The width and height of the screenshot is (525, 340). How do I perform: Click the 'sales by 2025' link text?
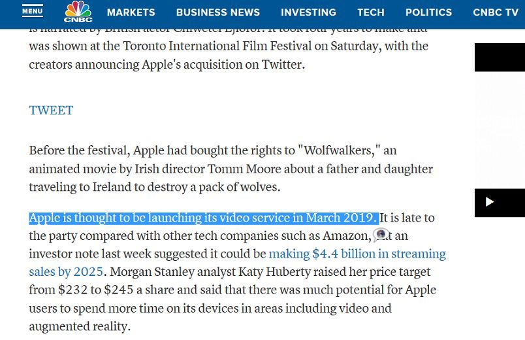[x=66, y=272]
